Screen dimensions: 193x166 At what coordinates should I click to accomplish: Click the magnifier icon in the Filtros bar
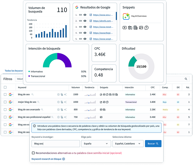click(x=186, y=79)
